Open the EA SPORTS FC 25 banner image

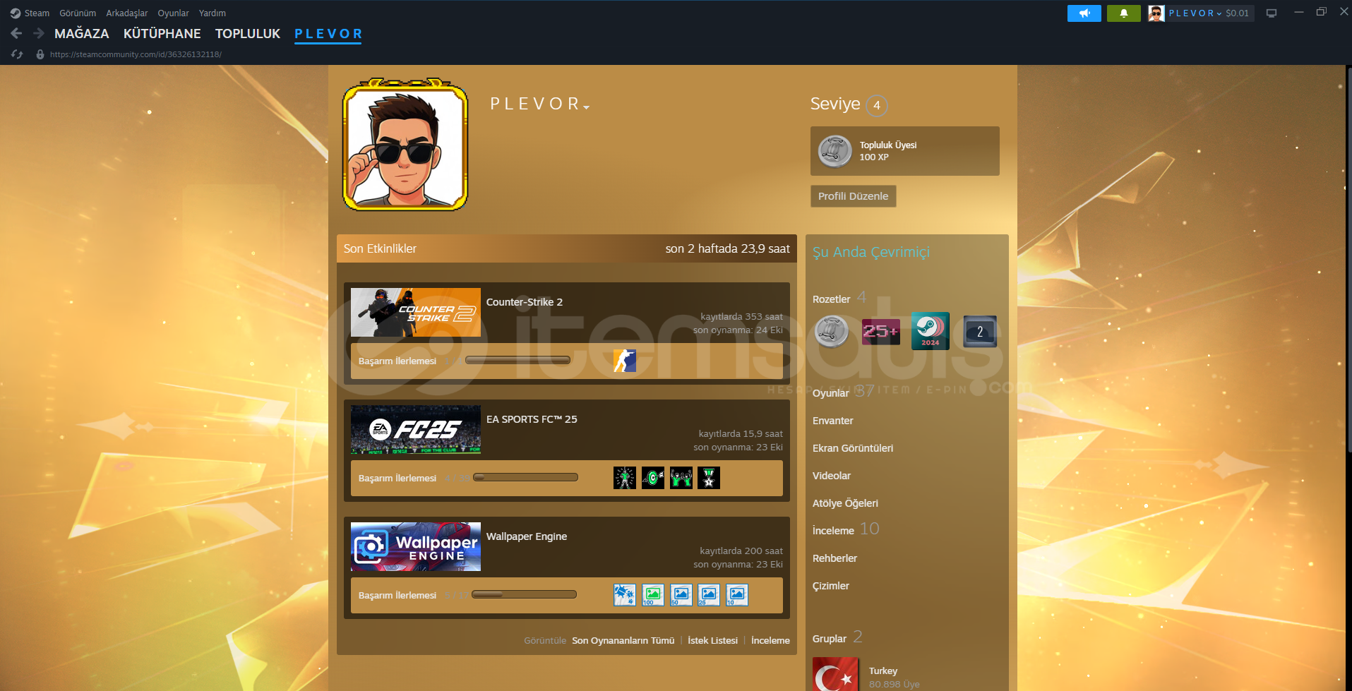[x=416, y=429]
